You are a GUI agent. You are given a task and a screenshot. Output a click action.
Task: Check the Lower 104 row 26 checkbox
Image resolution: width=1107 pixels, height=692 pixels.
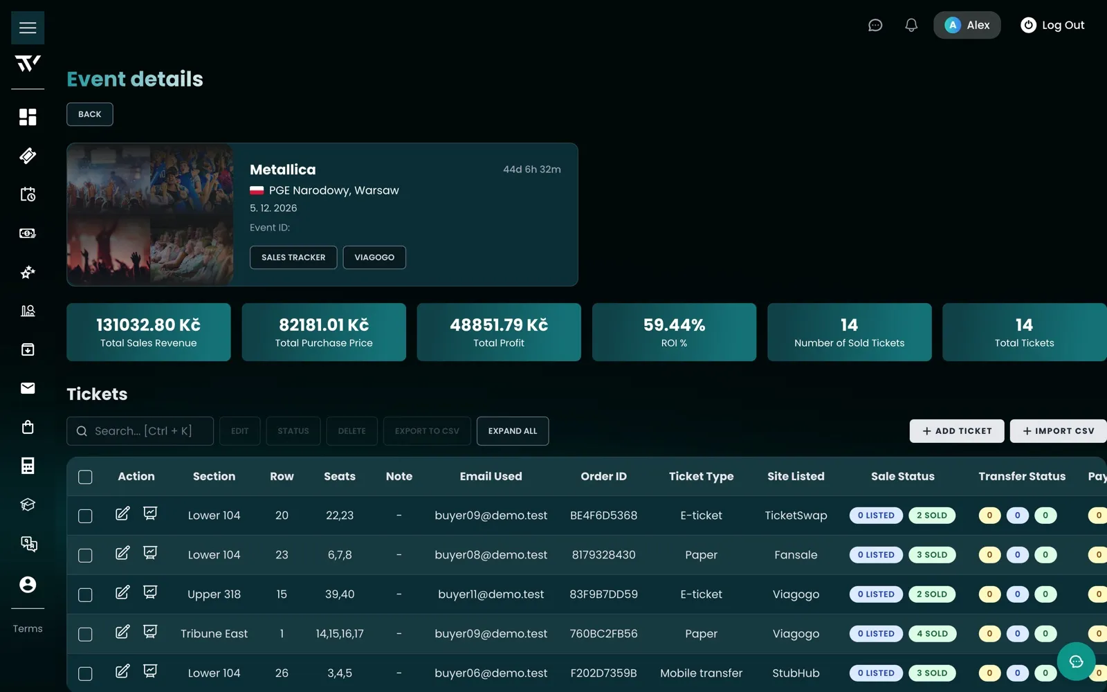(85, 674)
